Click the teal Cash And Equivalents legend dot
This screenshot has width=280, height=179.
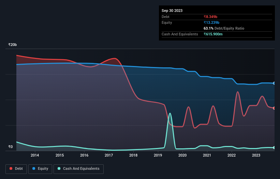pyautogui.click(x=59, y=168)
